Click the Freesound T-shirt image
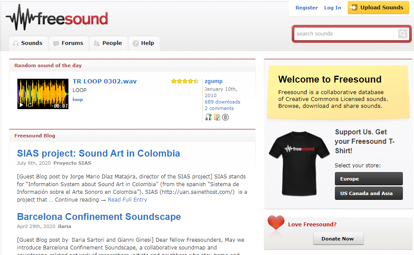 click(x=299, y=163)
